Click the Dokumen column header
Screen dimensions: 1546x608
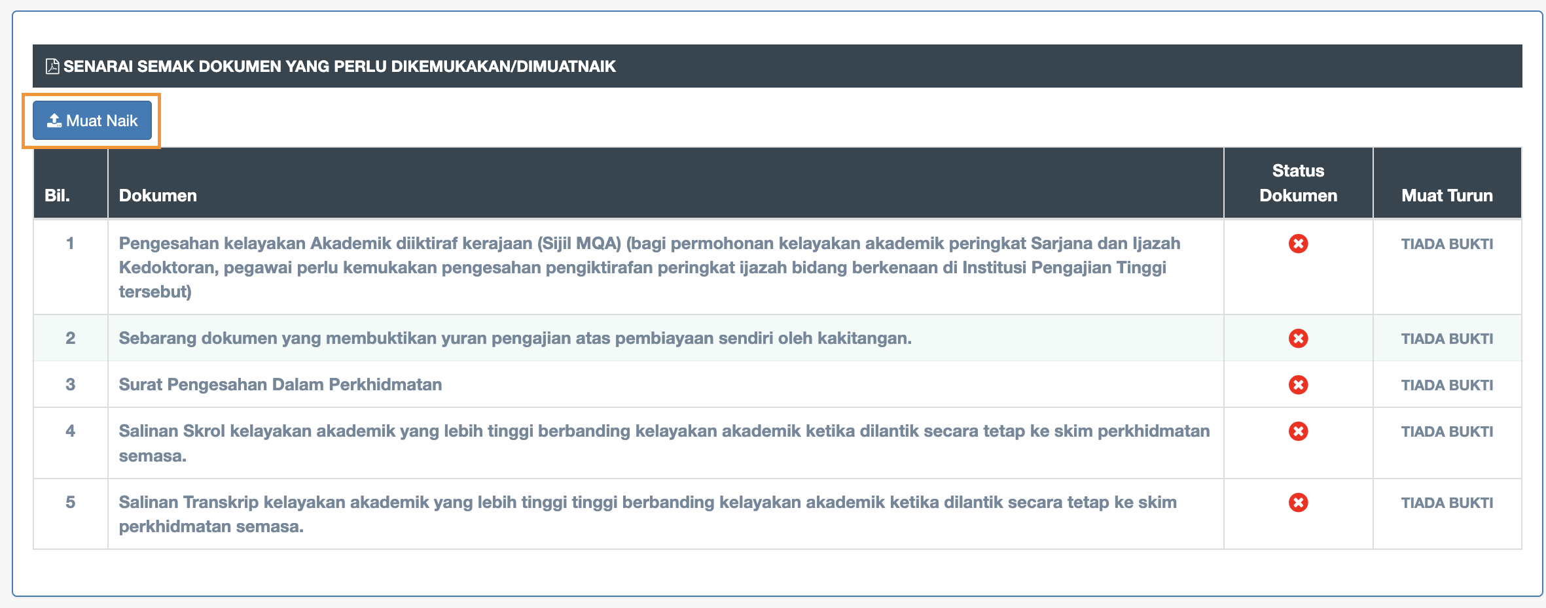coord(158,195)
